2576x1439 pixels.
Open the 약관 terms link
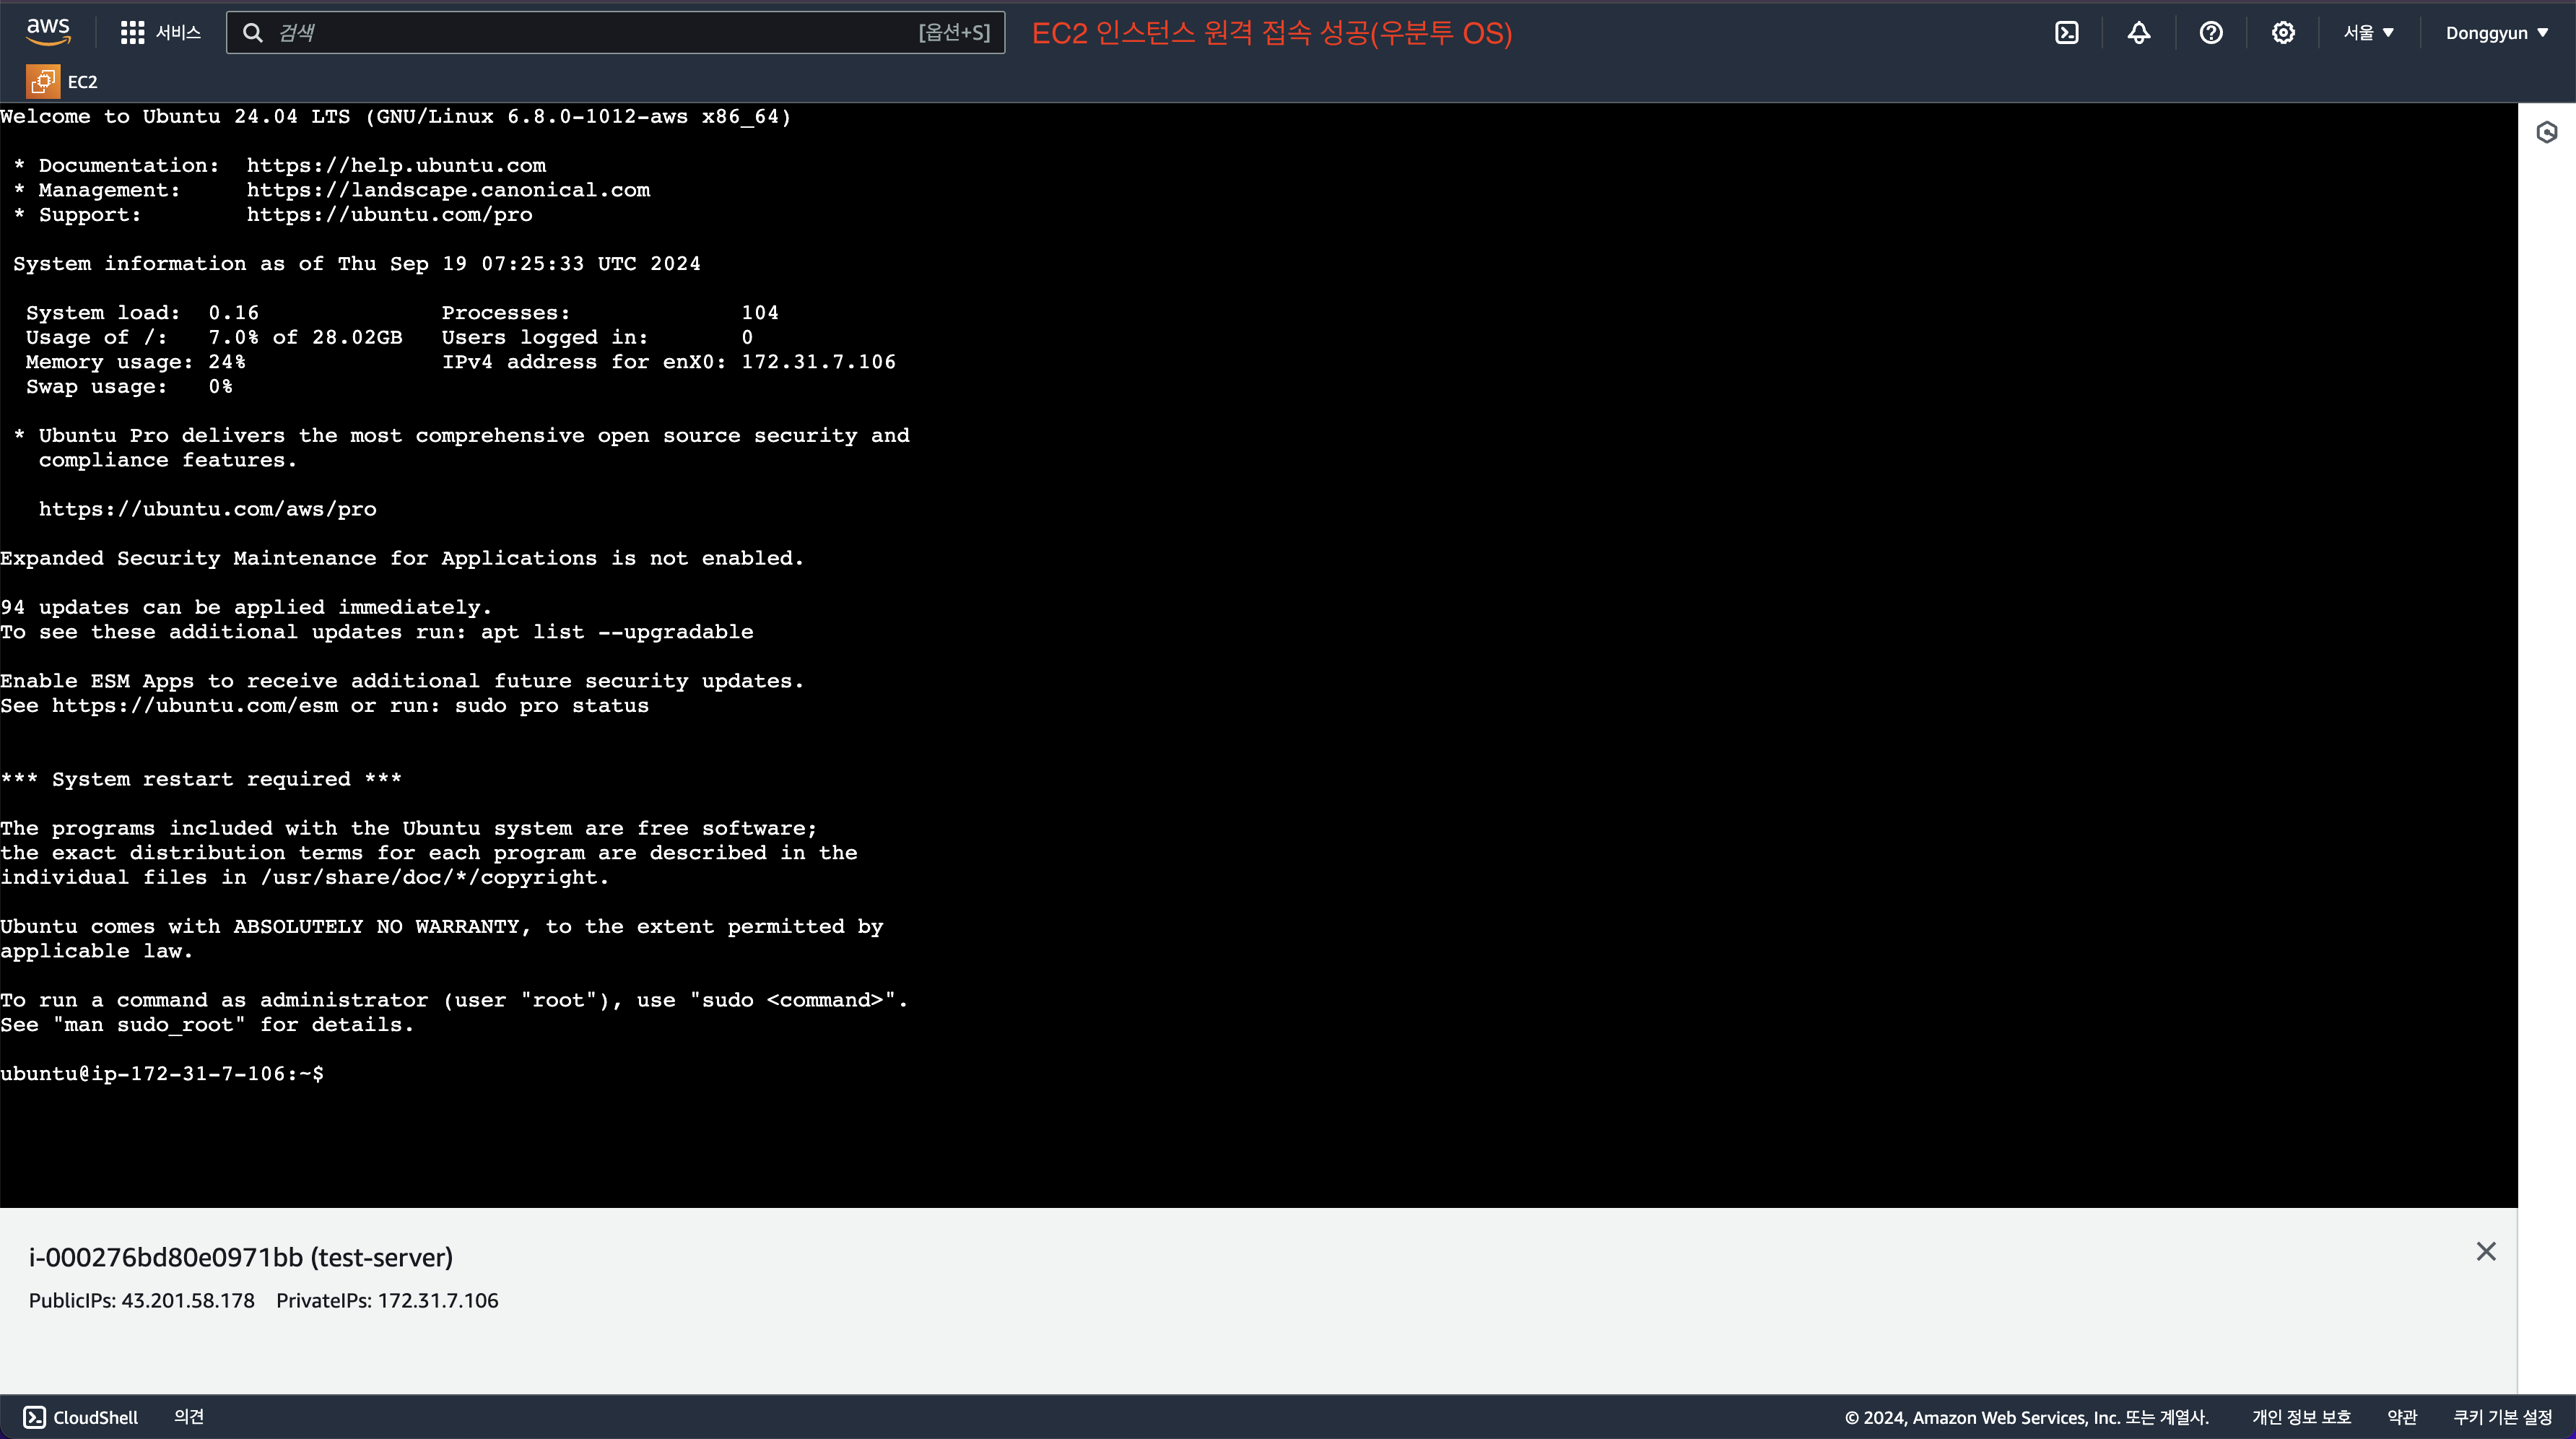click(x=2401, y=1417)
